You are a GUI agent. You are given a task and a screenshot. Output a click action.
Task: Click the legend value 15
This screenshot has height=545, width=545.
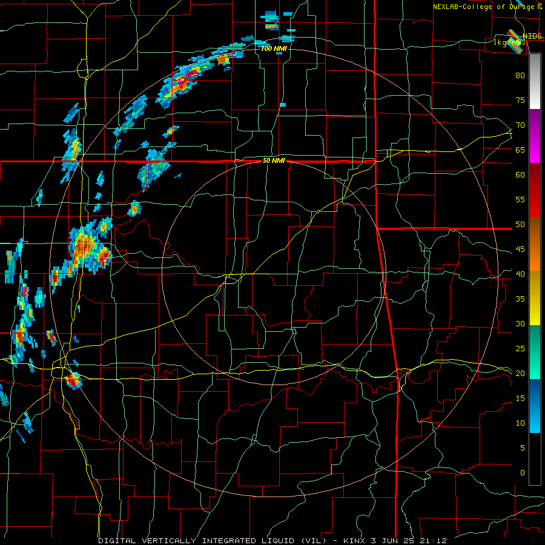(x=520, y=398)
